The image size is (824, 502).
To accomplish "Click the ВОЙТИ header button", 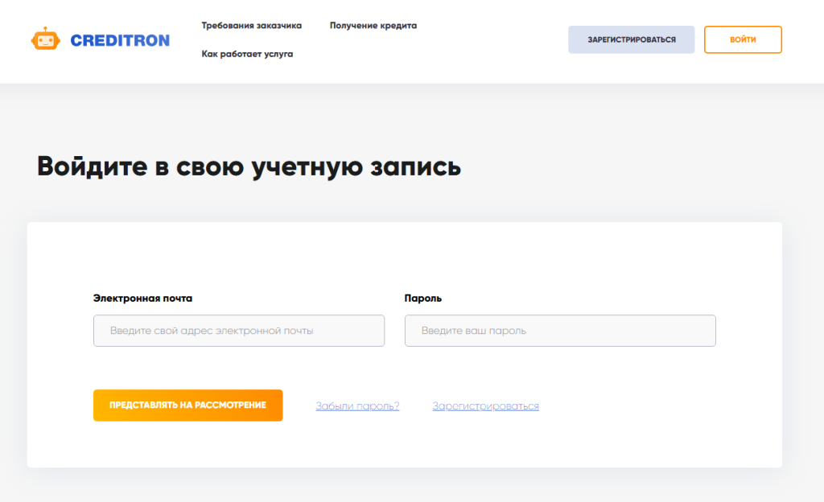I will pos(743,39).
